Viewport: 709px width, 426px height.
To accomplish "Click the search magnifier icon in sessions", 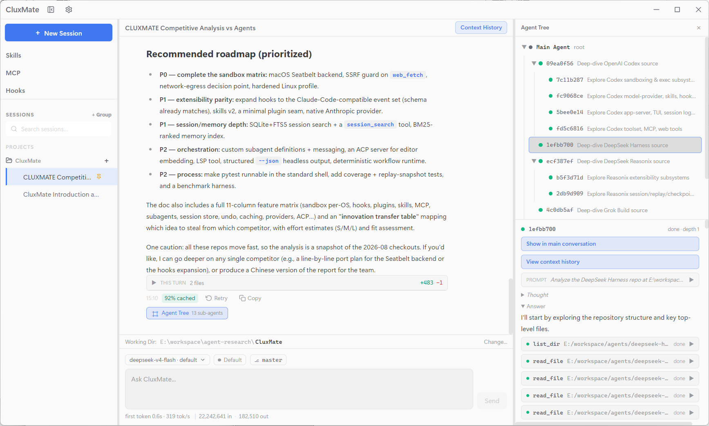I will click(x=14, y=129).
